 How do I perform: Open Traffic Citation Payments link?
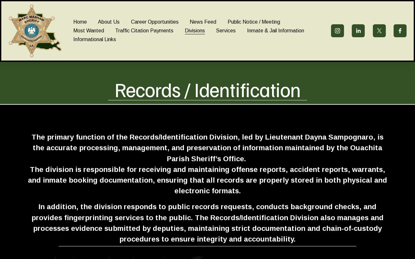pyautogui.click(x=144, y=30)
